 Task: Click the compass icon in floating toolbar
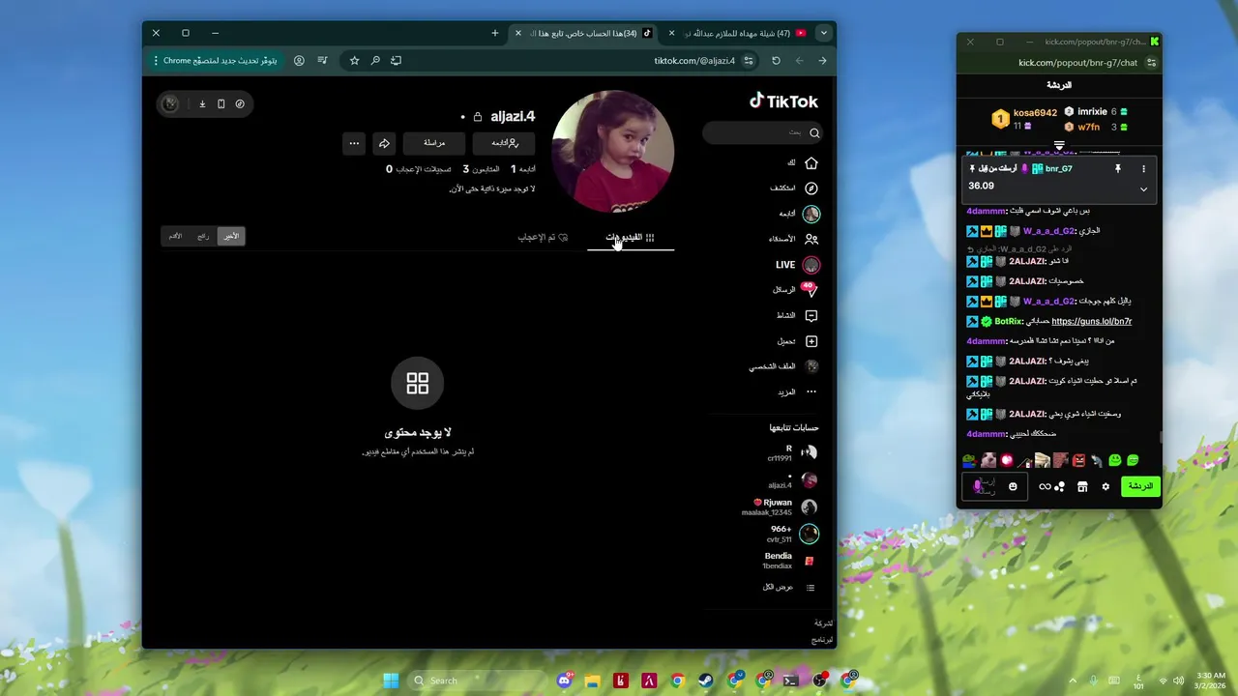pos(240,103)
